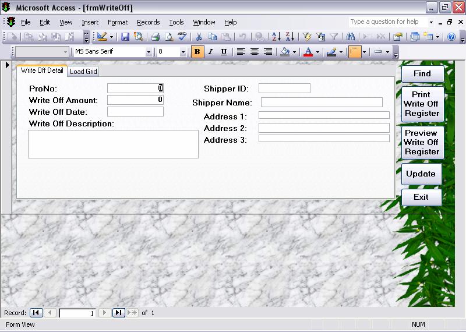Toggle Italic formatting button
466x332 pixels.
click(x=210, y=52)
